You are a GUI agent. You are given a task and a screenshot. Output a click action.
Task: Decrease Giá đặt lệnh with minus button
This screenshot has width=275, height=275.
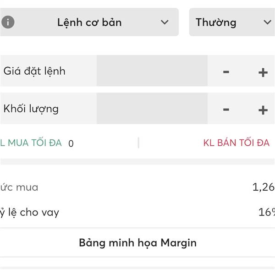pyautogui.click(x=226, y=71)
